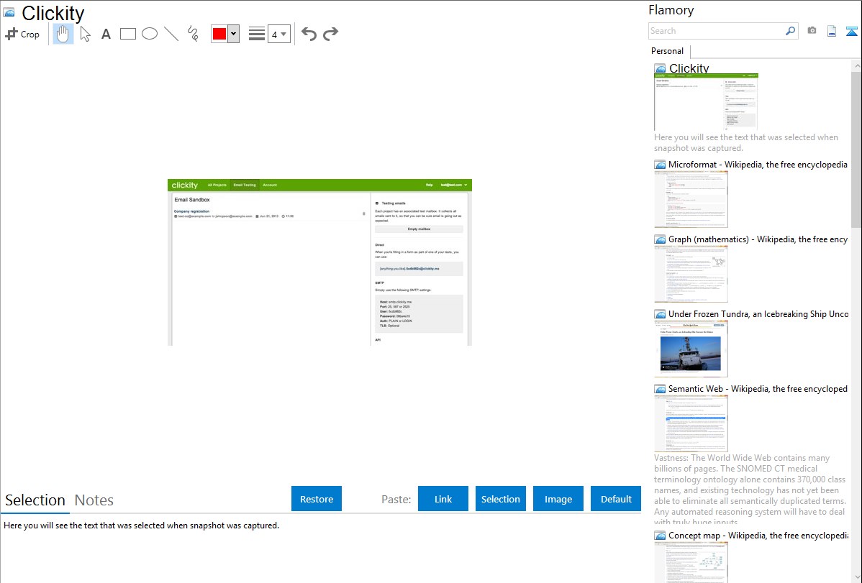The height and width of the screenshot is (583, 862).
Task: Click the Vastness description under Semantic Web
Action: pyautogui.click(x=750, y=490)
